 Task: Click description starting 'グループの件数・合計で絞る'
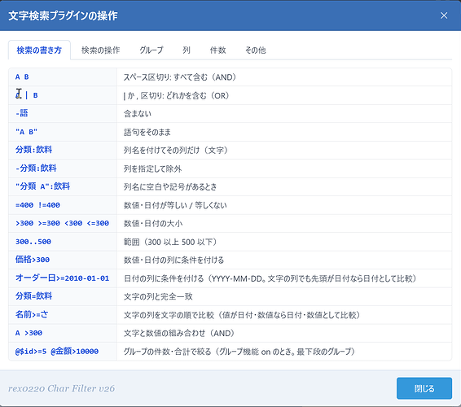240,352
